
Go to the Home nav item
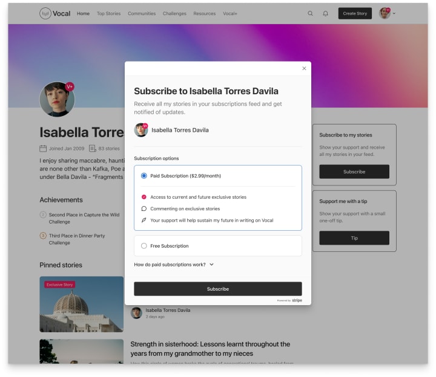tap(83, 13)
